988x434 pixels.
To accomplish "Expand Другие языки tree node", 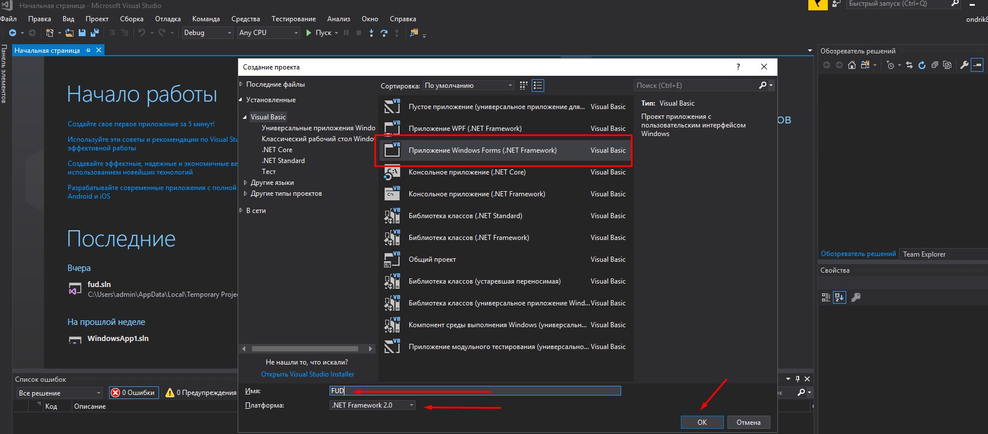I will tap(246, 183).
